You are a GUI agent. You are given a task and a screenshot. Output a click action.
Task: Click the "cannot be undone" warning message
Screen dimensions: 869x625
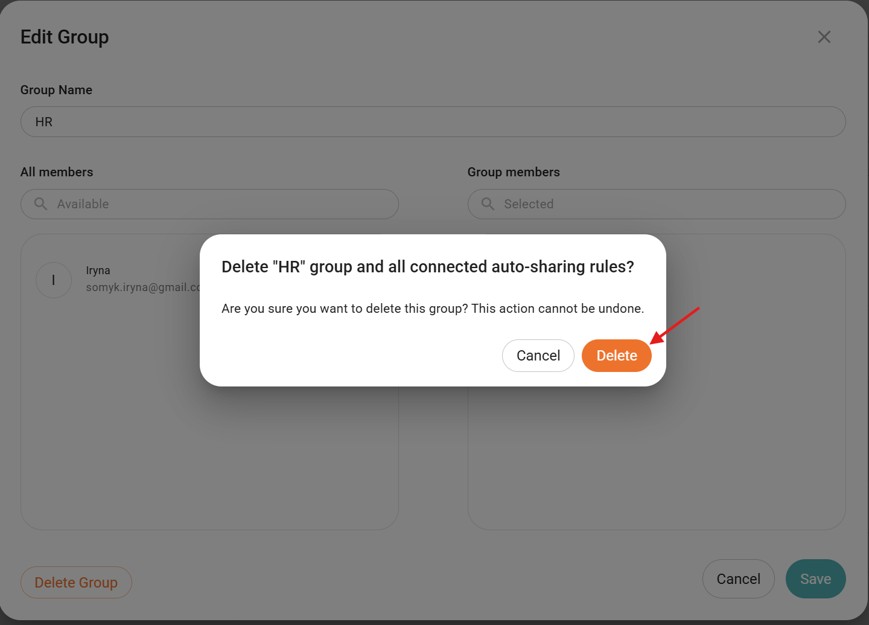(432, 309)
